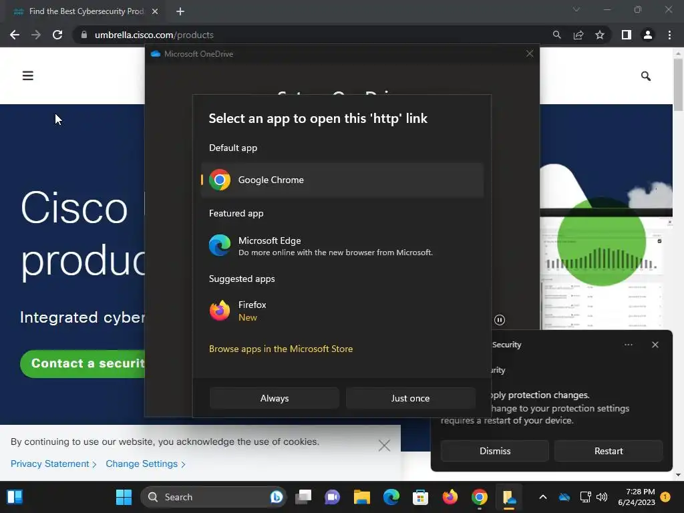
Task: Show hidden system tray icons
Action: coord(543,497)
